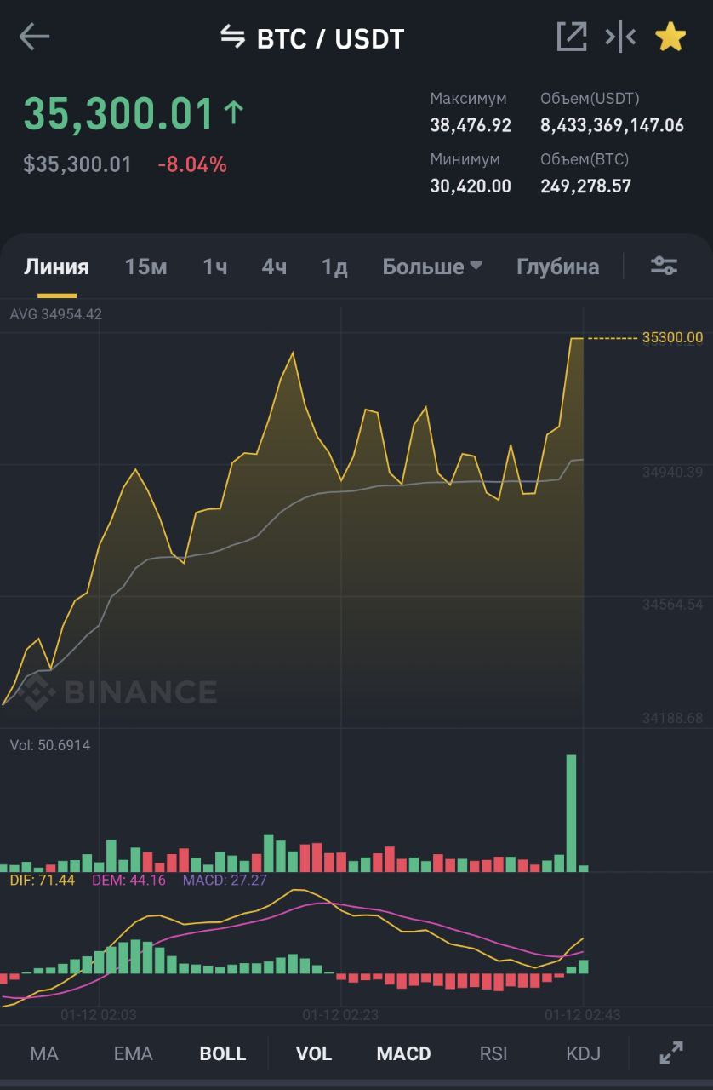
Task: Tap the AVG 34954.42 label
Action: coord(56,314)
